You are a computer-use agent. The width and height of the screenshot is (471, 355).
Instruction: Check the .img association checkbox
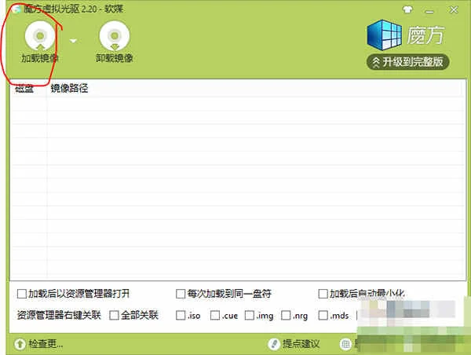pyautogui.click(x=250, y=315)
